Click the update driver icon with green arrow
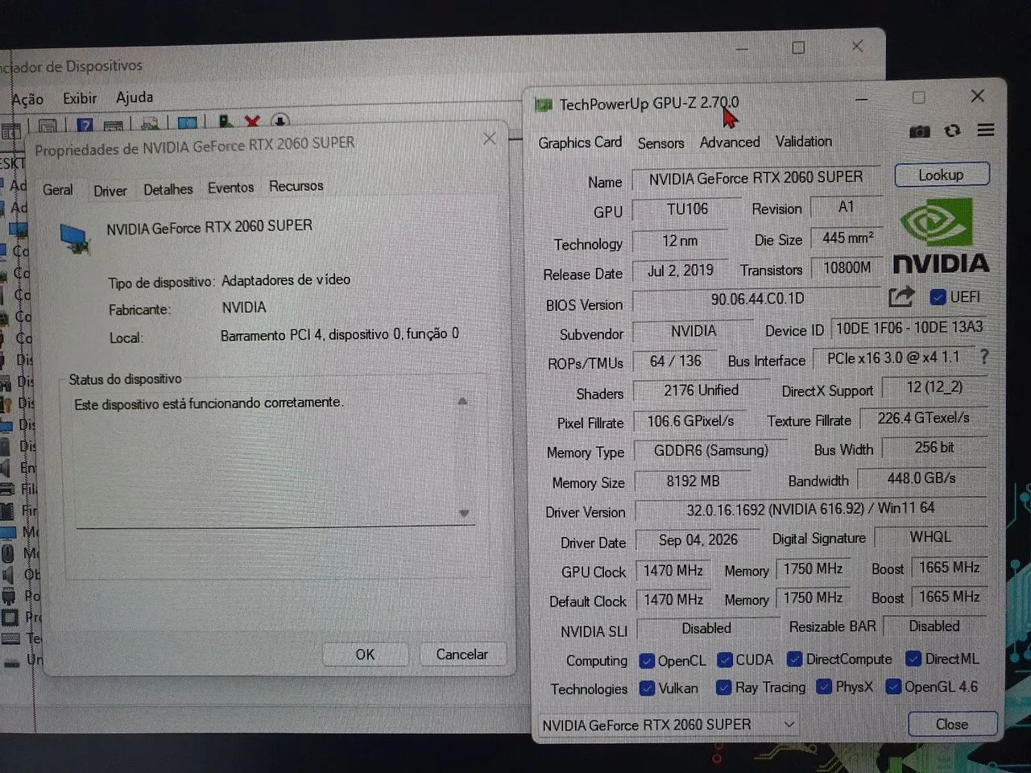This screenshot has width=1031, height=773. 226,122
